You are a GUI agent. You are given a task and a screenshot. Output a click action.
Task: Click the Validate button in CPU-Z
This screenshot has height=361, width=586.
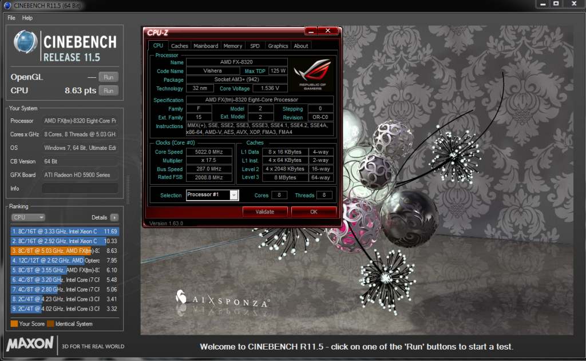[x=265, y=212]
